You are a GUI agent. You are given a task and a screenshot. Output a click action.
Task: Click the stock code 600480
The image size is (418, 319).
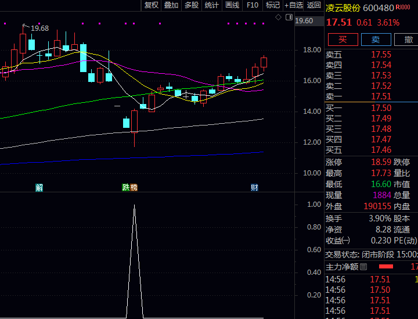[379, 8]
